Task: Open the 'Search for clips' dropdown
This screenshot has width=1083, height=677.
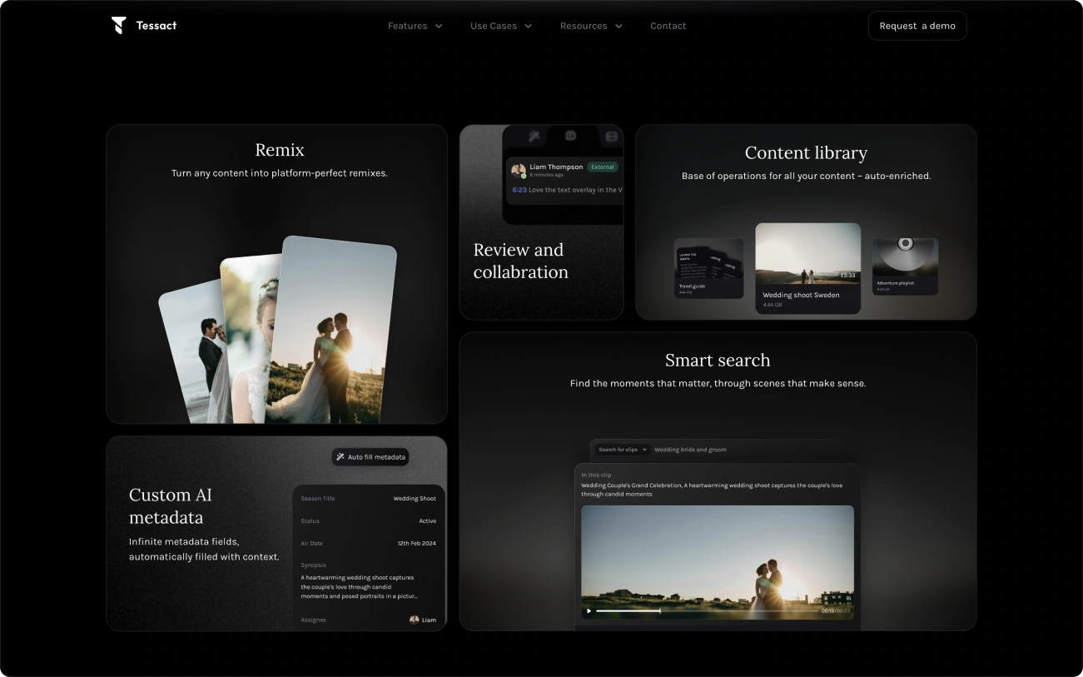Action: pos(623,450)
